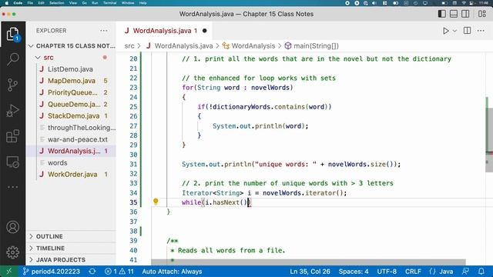Go to line via Ln 35, Col 26
Screen dimensions: 493x277
point(310,272)
